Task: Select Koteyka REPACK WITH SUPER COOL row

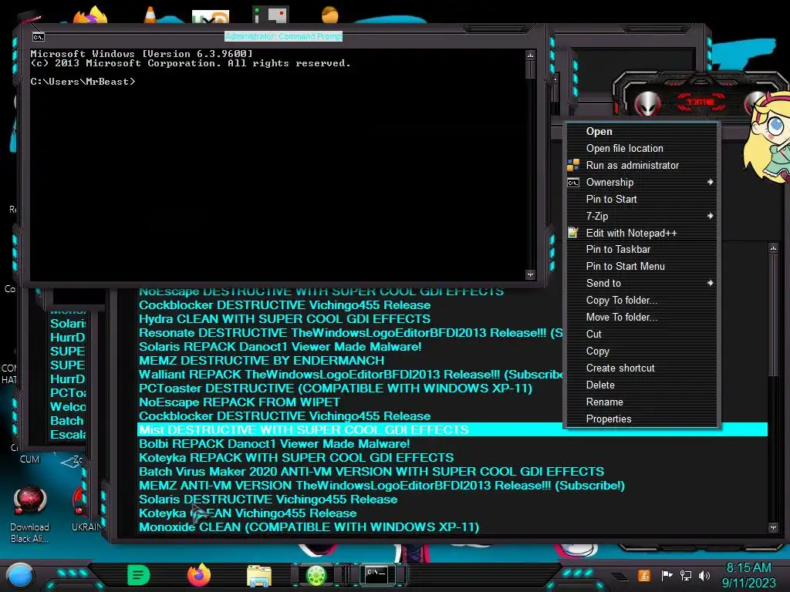Action: [x=296, y=458]
